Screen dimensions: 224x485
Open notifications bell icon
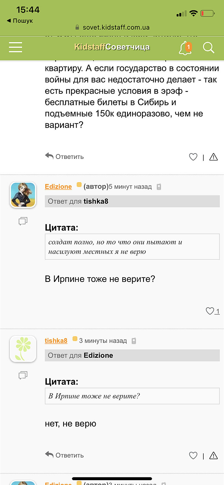[185, 48]
